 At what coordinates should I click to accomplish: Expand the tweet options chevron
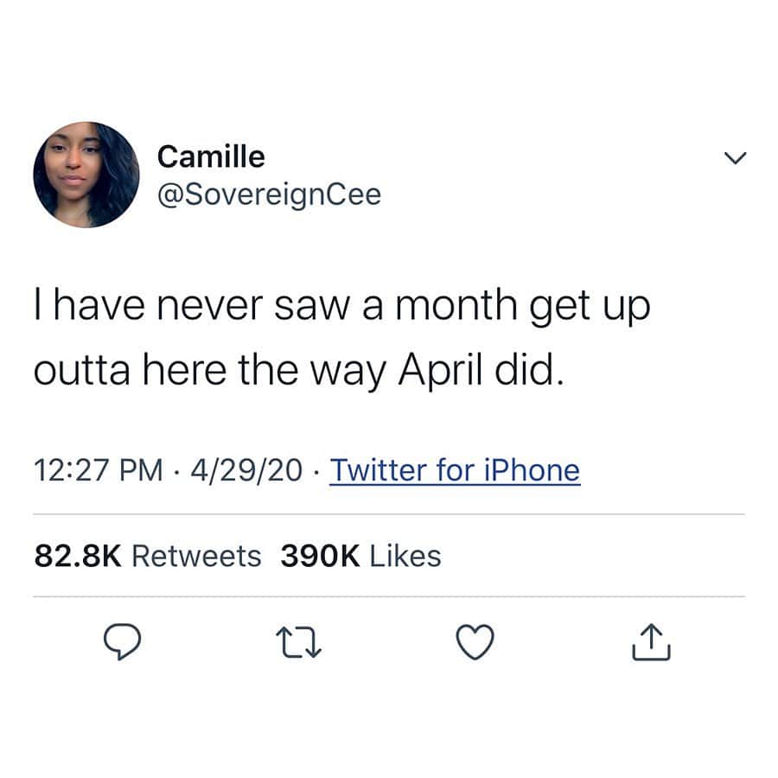735,158
